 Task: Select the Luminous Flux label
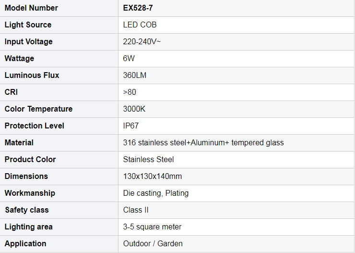pos(32,76)
